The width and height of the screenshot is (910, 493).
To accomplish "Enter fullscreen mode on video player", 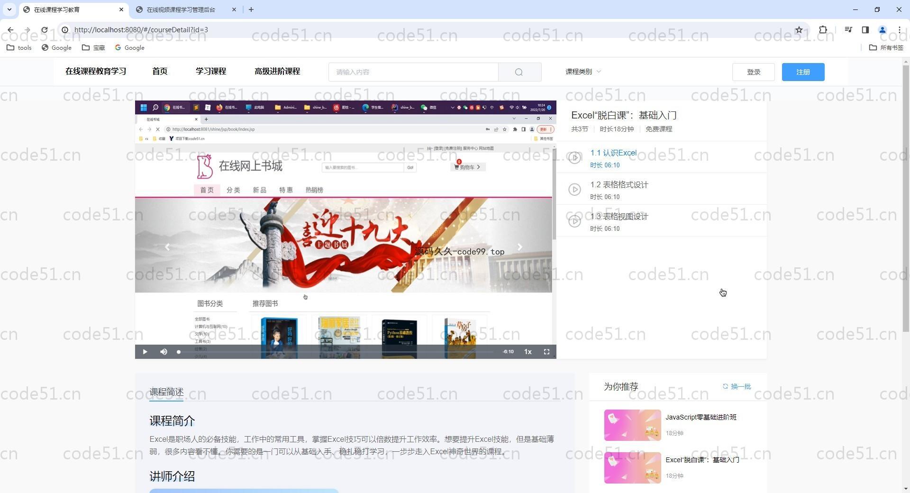I will click(x=546, y=352).
